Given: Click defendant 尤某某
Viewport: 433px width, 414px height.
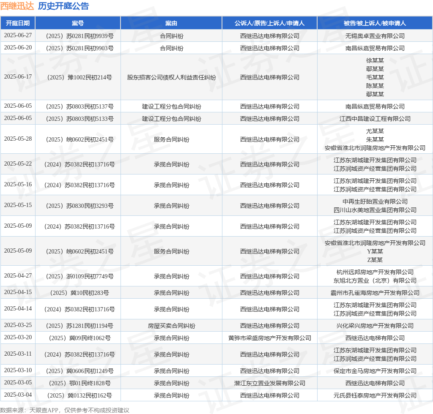Looking at the screenshot, I should pos(375,131).
